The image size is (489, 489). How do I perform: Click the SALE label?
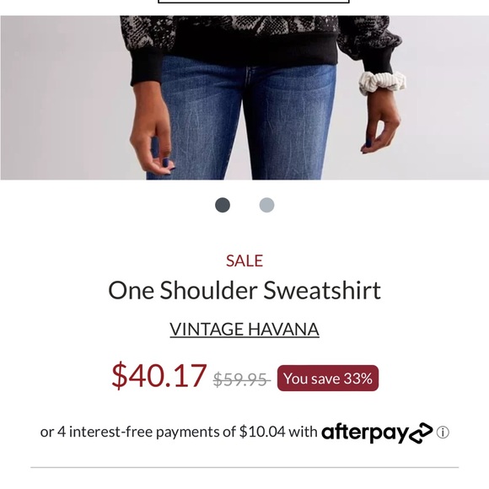[244, 261]
